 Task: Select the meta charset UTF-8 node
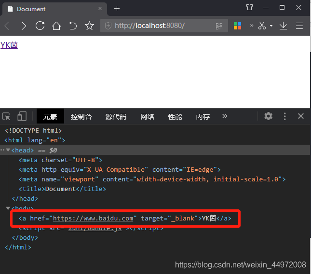coord(60,160)
